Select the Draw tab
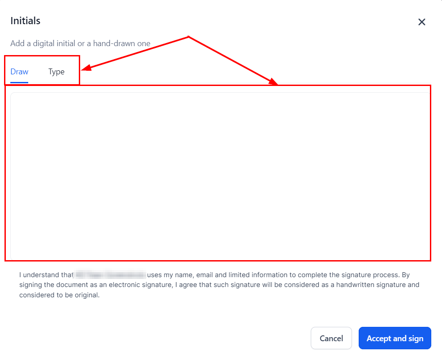 pos(19,72)
